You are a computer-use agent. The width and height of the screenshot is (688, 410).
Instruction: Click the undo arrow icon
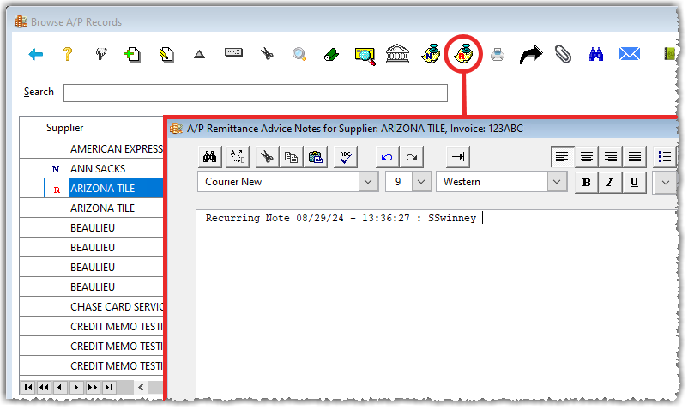[x=387, y=157]
